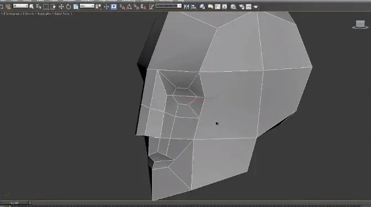This screenshot has width=371, height=207.
Task: Toggle the 3D Snaps button
Action: coord(122,7)
